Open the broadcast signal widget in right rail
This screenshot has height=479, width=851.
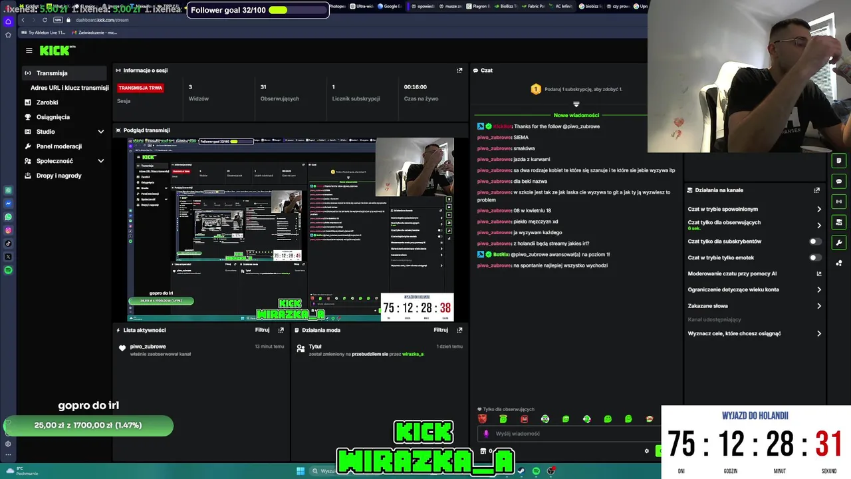click(839, 202)
